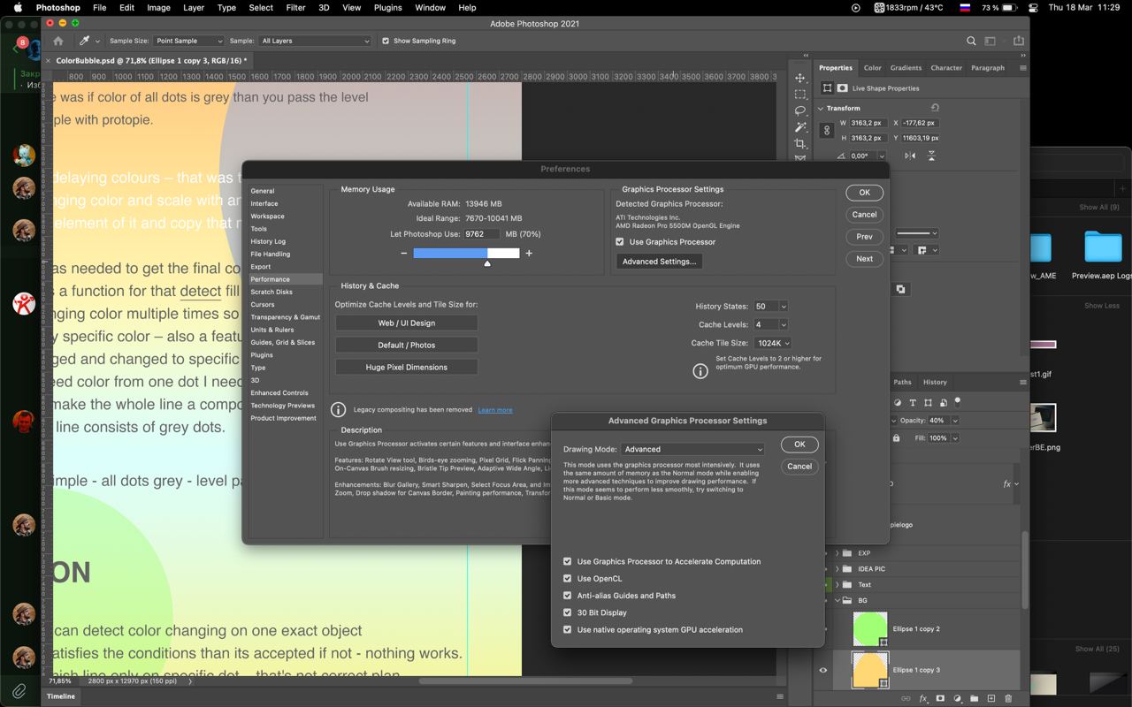Click the Advanced Settings button

658,262
